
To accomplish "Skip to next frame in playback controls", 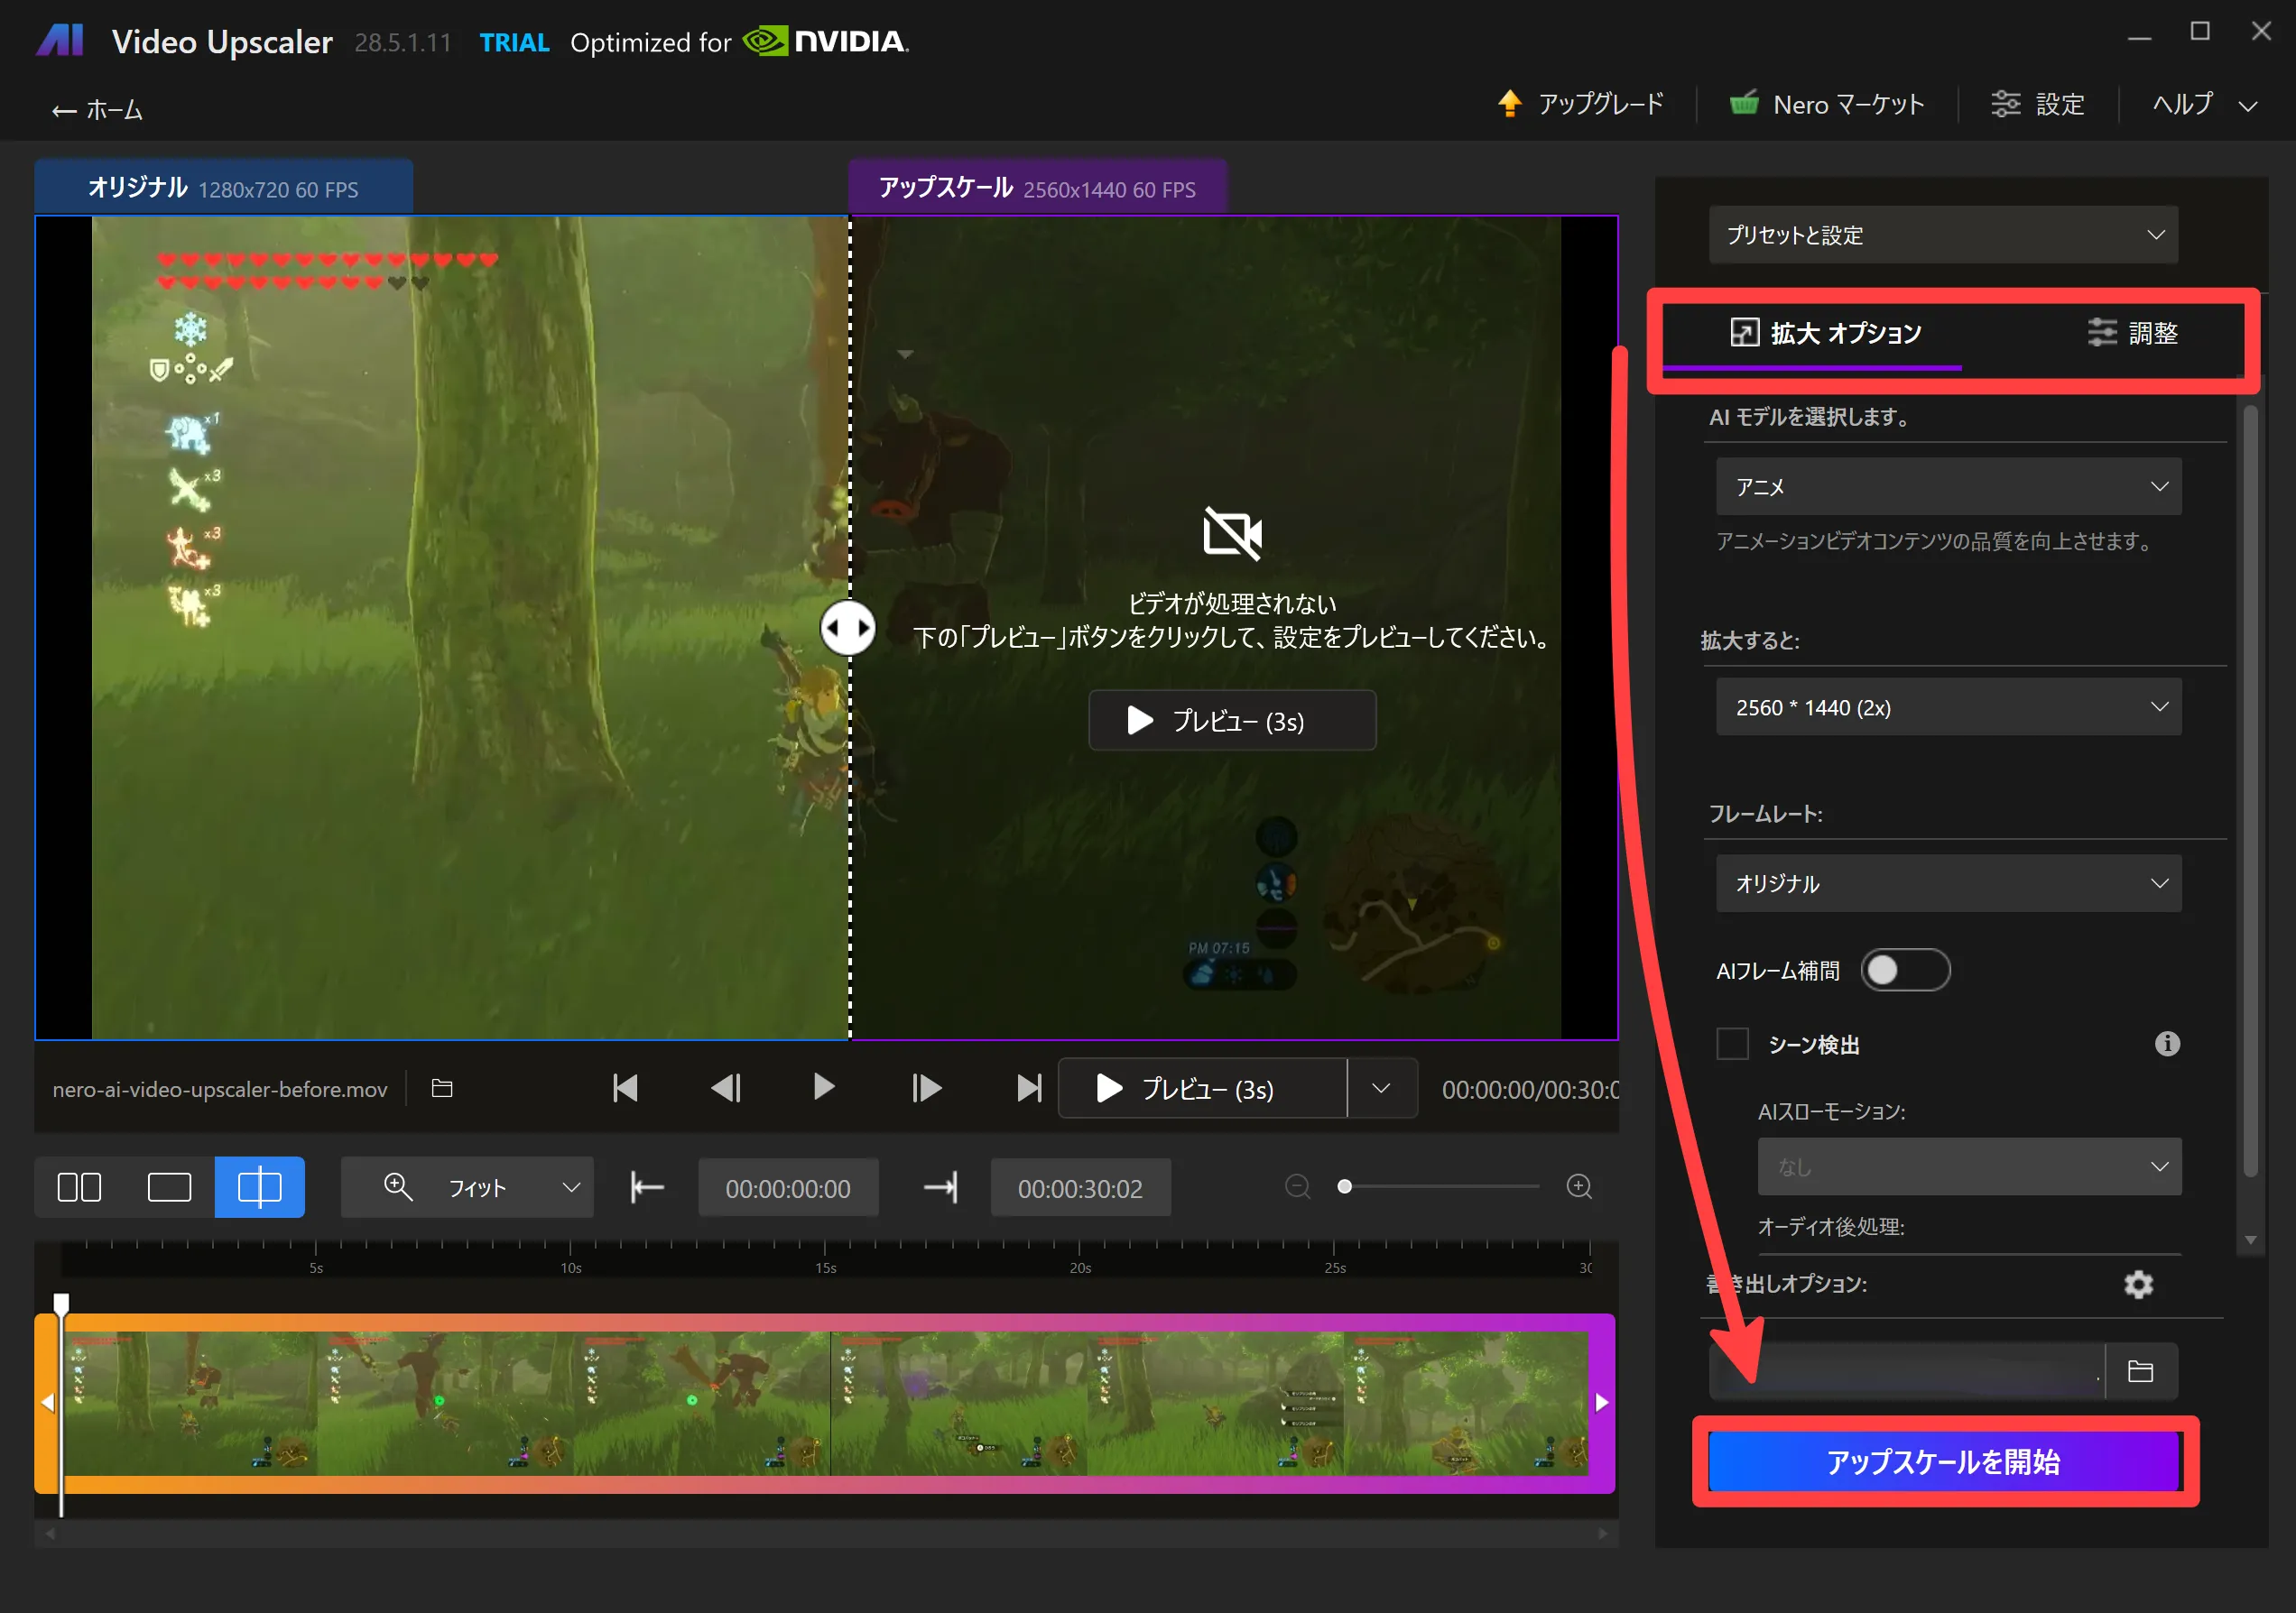I will [926, 1087].
